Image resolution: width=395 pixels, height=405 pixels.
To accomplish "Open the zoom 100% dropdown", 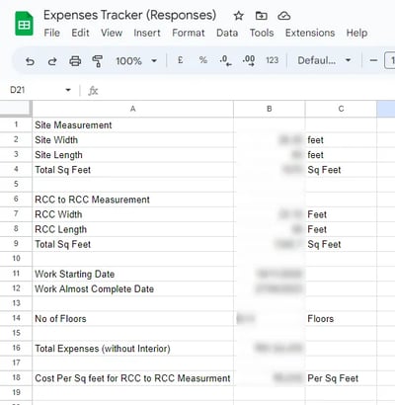I will [x=136, y=61].
